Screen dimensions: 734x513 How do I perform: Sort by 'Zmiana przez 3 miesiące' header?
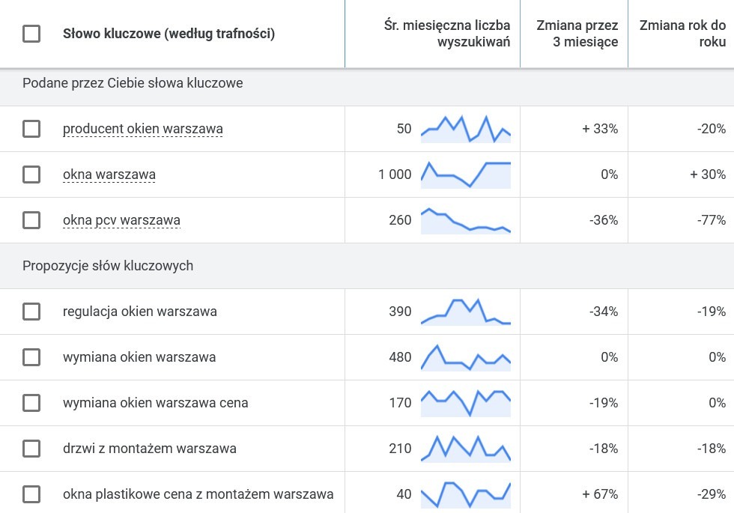click(577, 33)
